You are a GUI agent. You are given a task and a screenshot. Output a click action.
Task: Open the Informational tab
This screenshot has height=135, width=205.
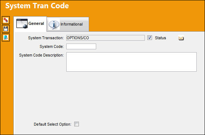pyautogui.click(x=68, y=24)
